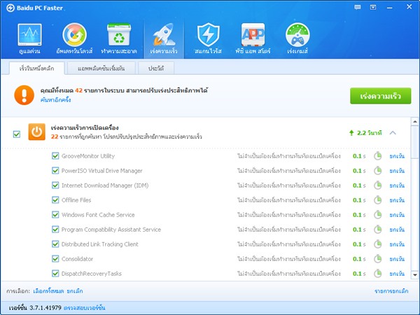Screen dimensions: 420x315
Task: Uncheck Program Compatibility Assistant Service
Action: (x=55, y=230)
